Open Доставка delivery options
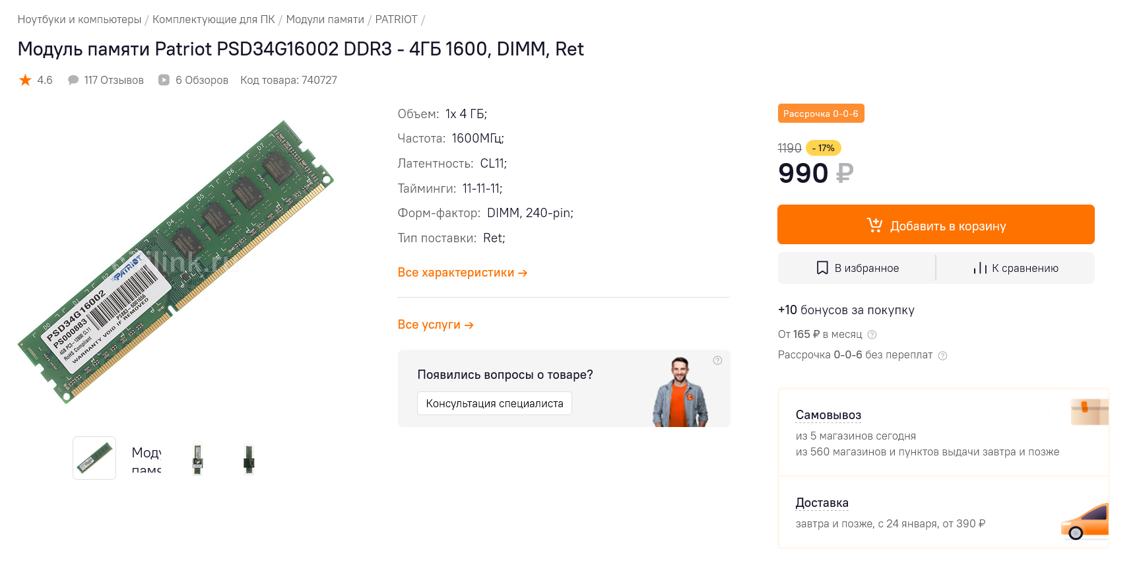1141x563 pixels. (822, 503)
